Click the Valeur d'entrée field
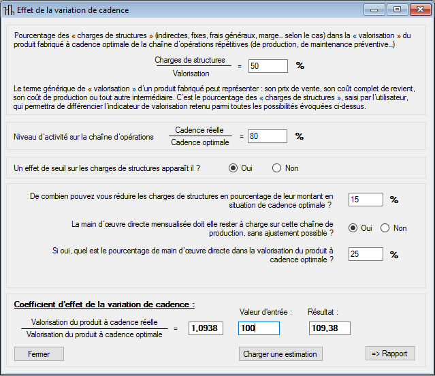Viewport: 435px width, 376px height. (259, 328)
